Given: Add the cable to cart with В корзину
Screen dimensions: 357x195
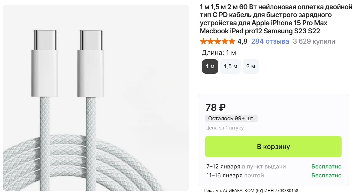Looking at the screenshot, I should [273, 147].
